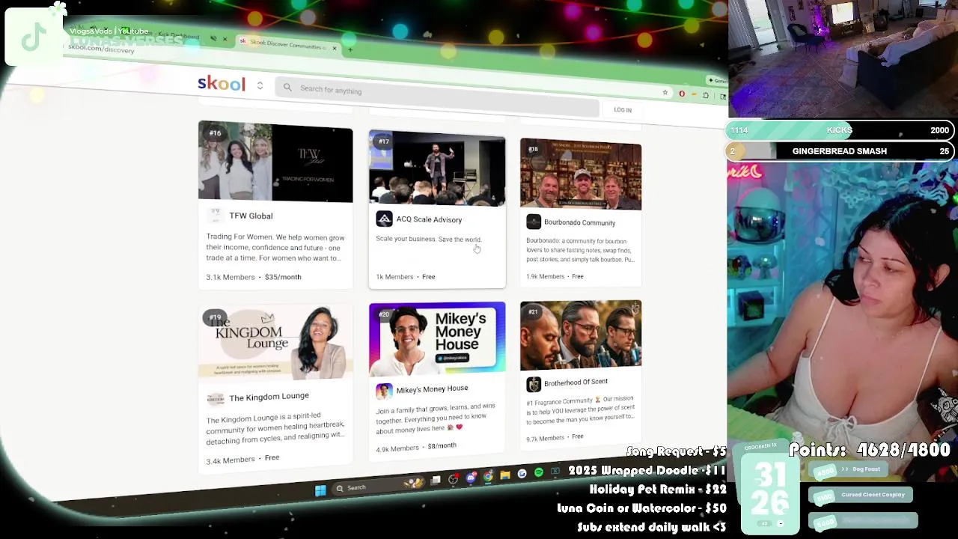Open ACQ Scale Advisory cover image

click(x=437, y=168)
